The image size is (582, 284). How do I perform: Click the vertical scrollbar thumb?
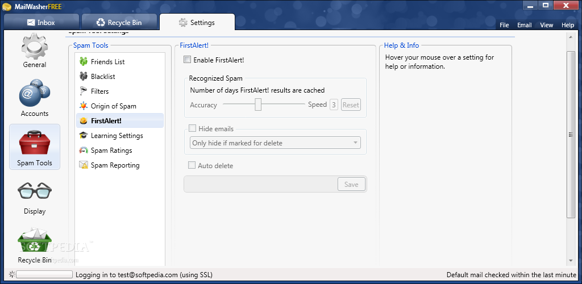571,135
